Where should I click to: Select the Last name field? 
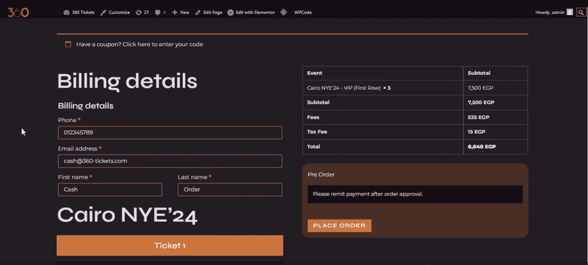pos(230,190)
